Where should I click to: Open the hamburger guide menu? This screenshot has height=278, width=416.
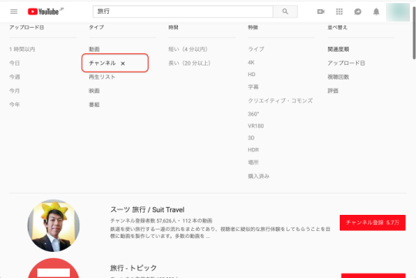click(x=14, y=12)
